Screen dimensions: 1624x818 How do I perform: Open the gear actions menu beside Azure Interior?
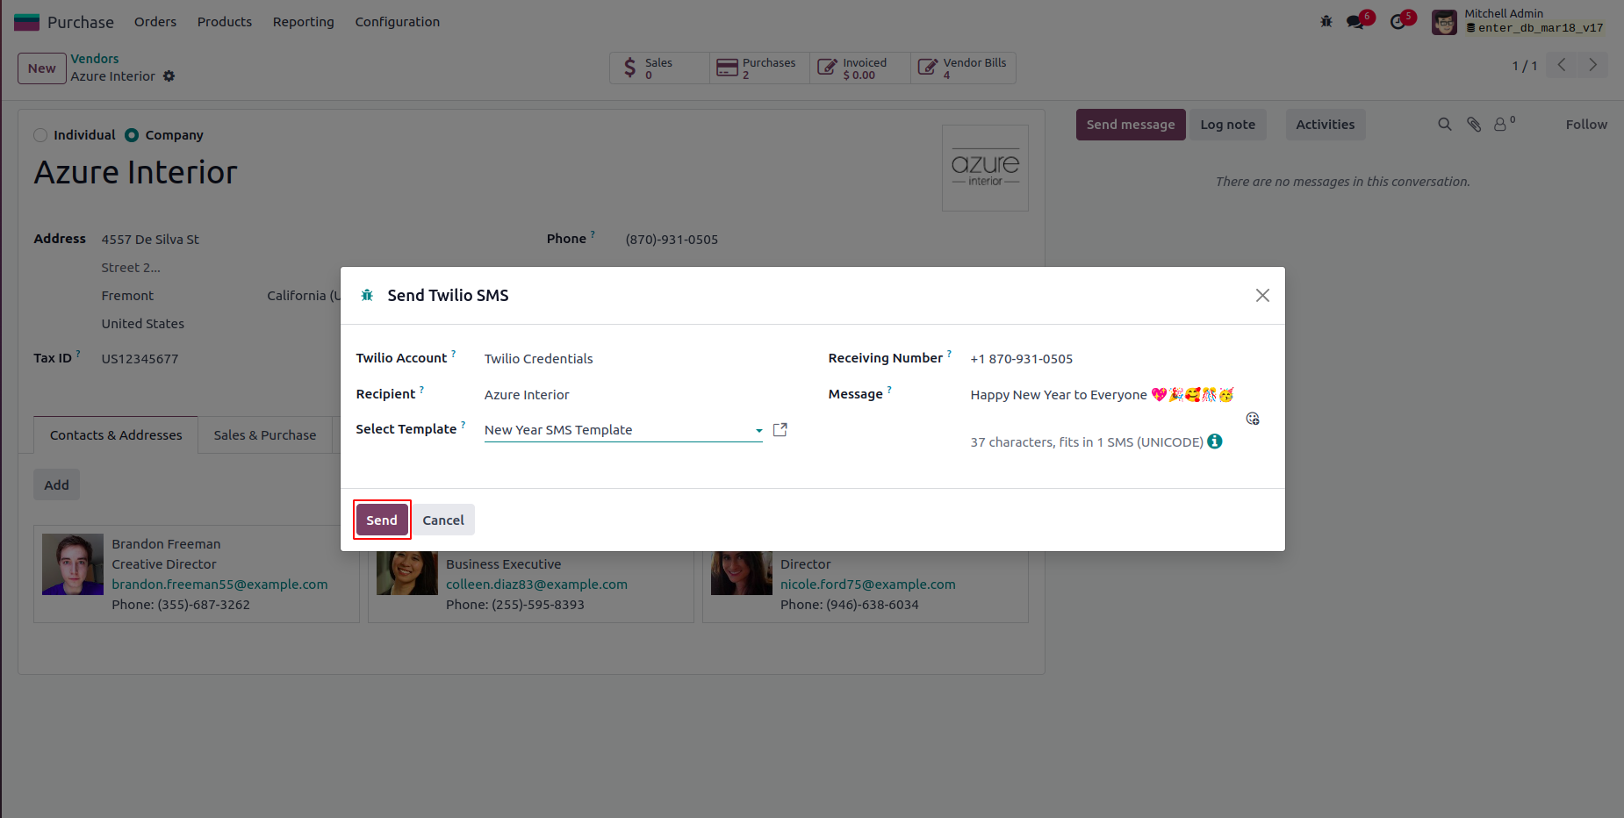(x=169, y=76)
